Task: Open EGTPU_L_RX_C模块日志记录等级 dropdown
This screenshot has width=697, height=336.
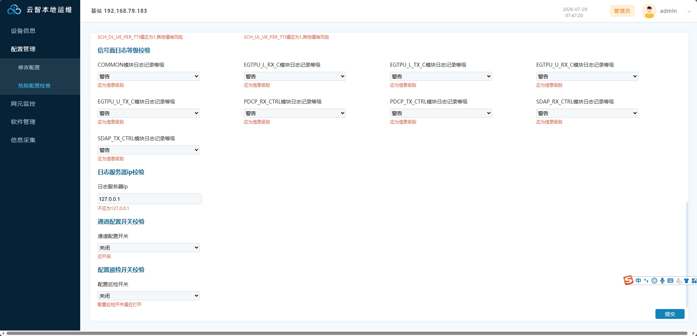Action: click(x=295, y=76)
